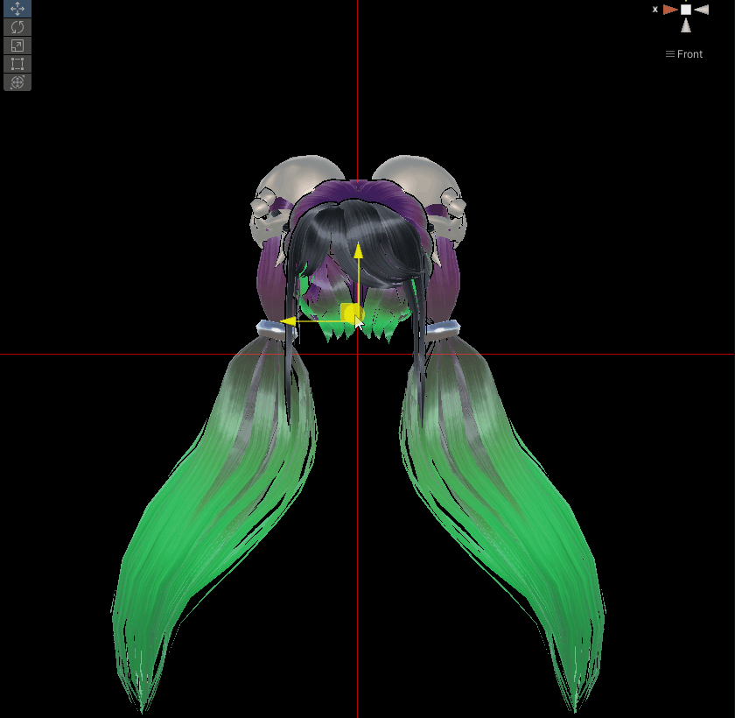Open the hamburger icon beside Front
735x718 pixels.
670,54
